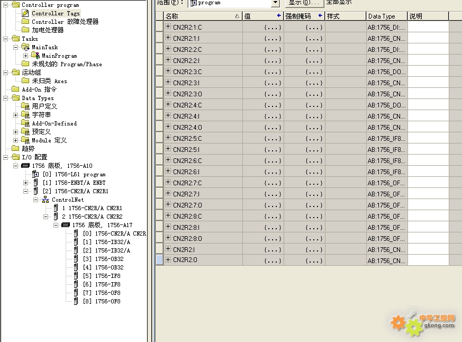
Task: Select the 1 1756-CN2R/A CN2R1 node
Action: tap(92, 208)
